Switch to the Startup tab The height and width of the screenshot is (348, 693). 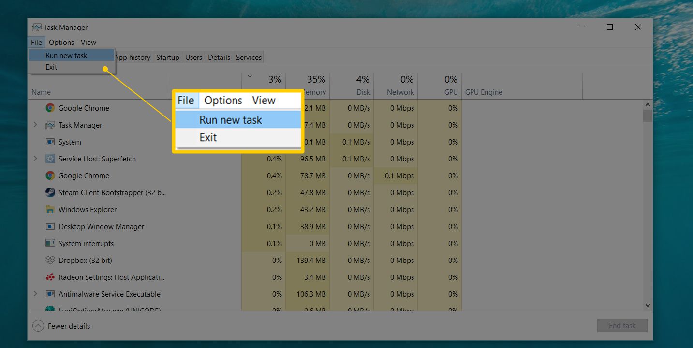(x=168, y=58)
